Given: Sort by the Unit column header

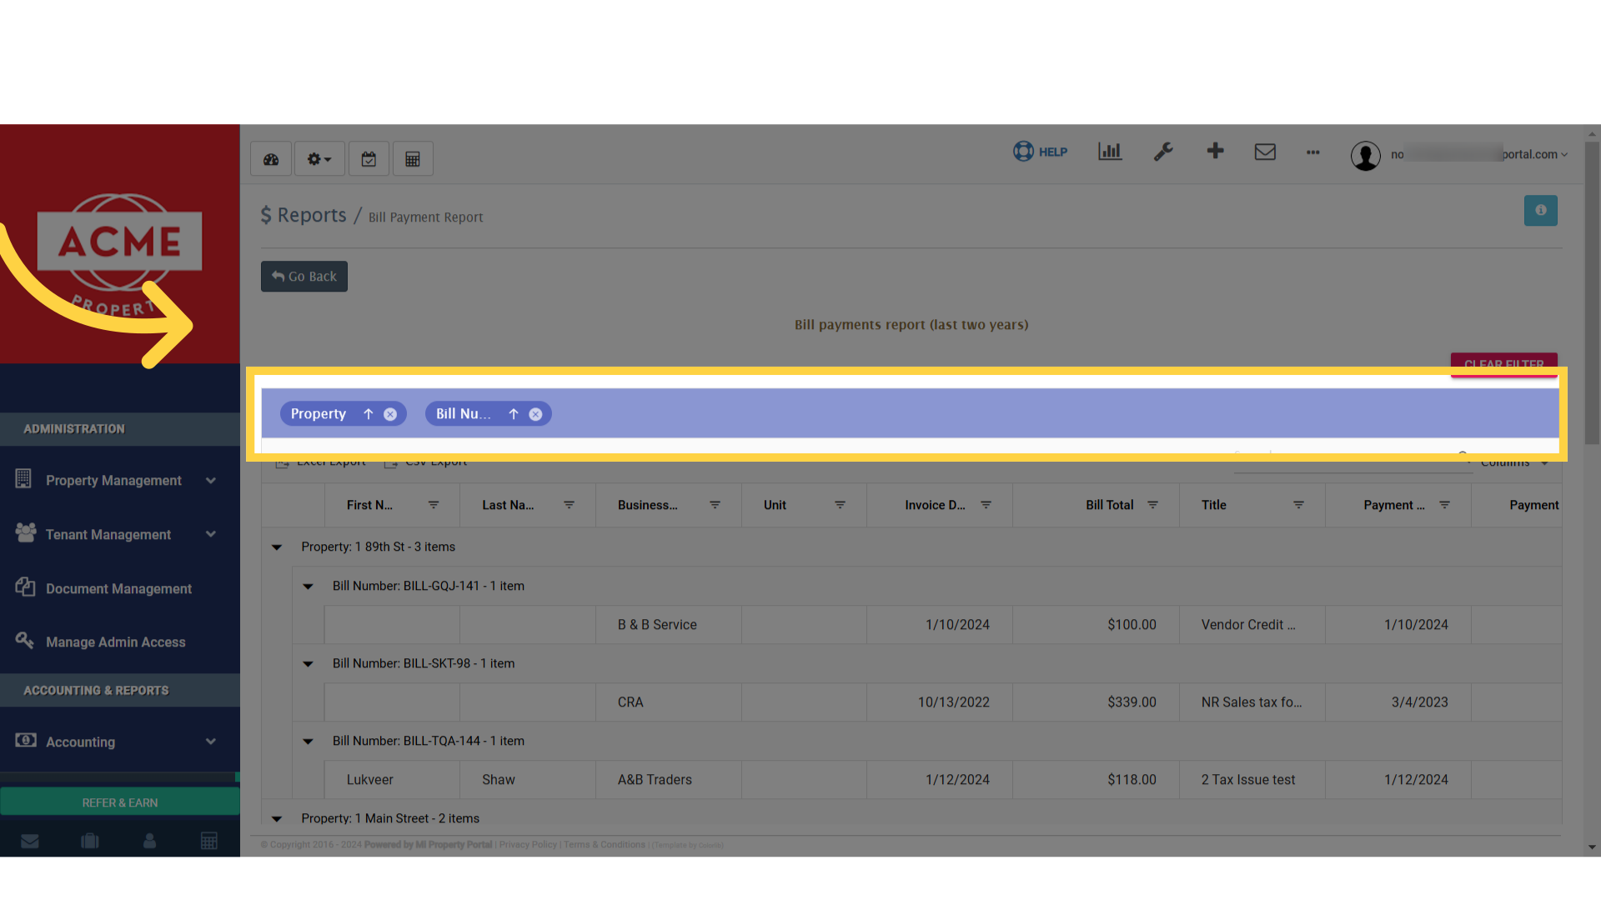Looking at the screenshot, I should point(775,505).
